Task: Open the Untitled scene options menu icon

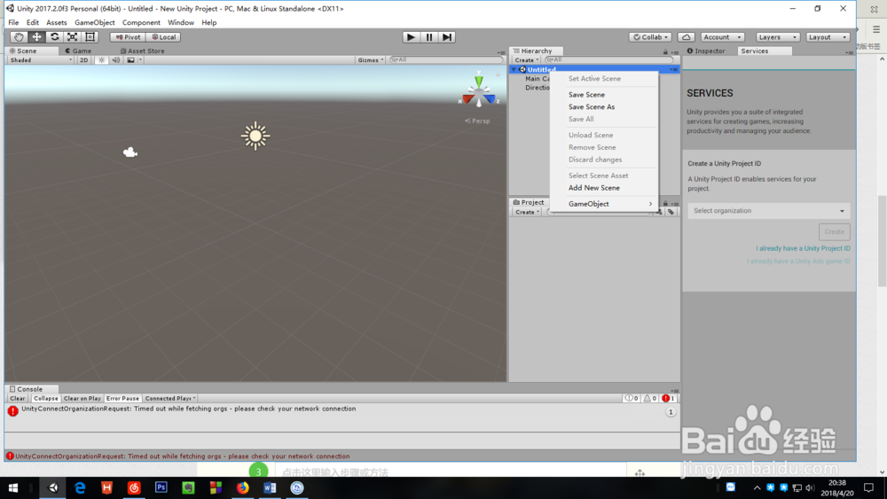Action: pos(673,69)
